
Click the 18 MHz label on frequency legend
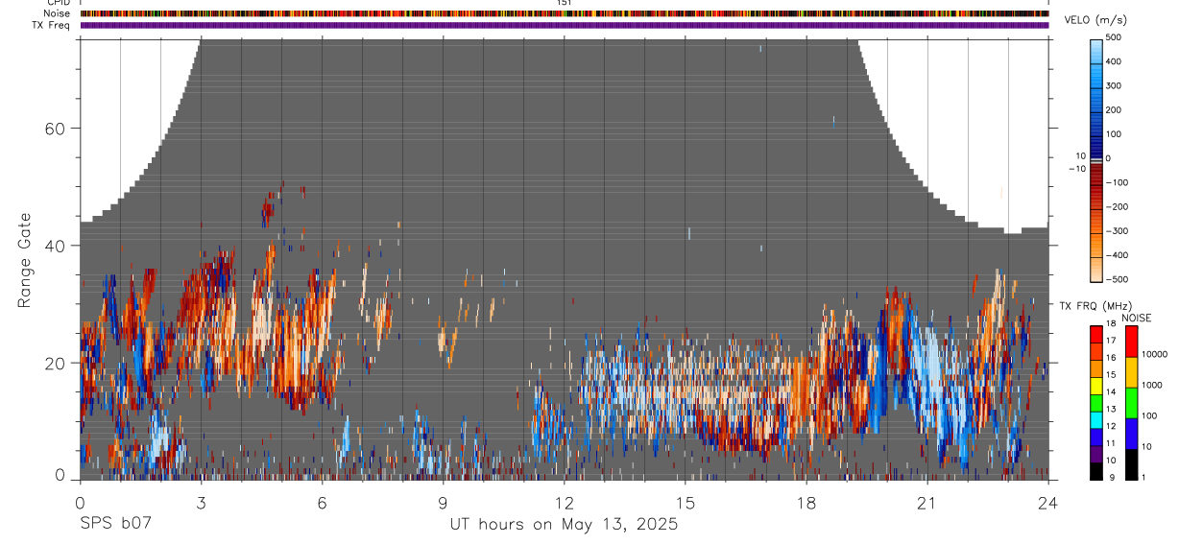[x=1111, y=323]
